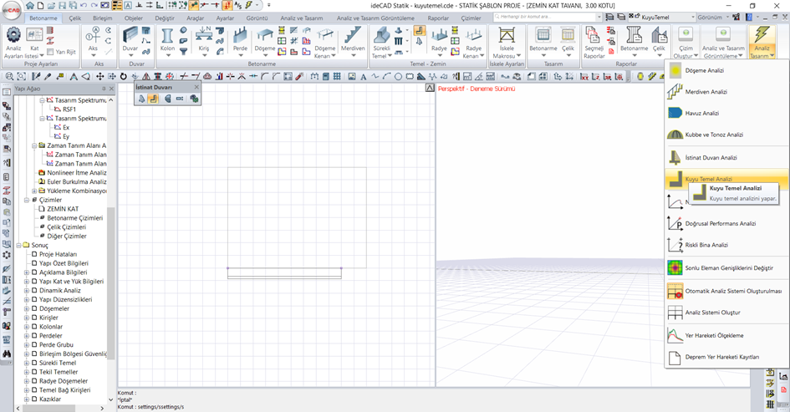Screen dimensions: 790x412
Task: Toggle the Perdeler checkbox
Action: (34, 336)
